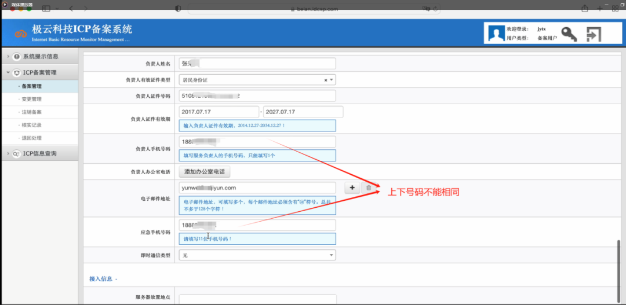
Task: Collapse the ICP备案管理 sidebar section
Action: (39, 73)
